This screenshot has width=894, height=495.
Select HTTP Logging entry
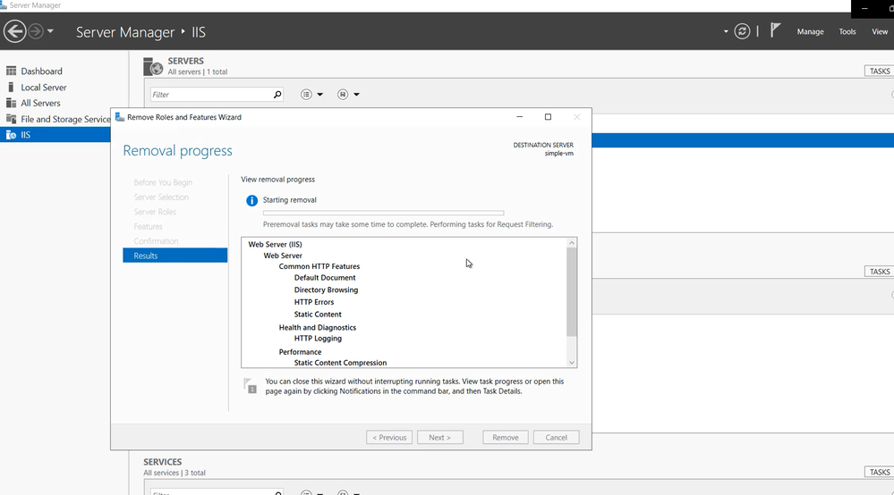pos(319,338)
